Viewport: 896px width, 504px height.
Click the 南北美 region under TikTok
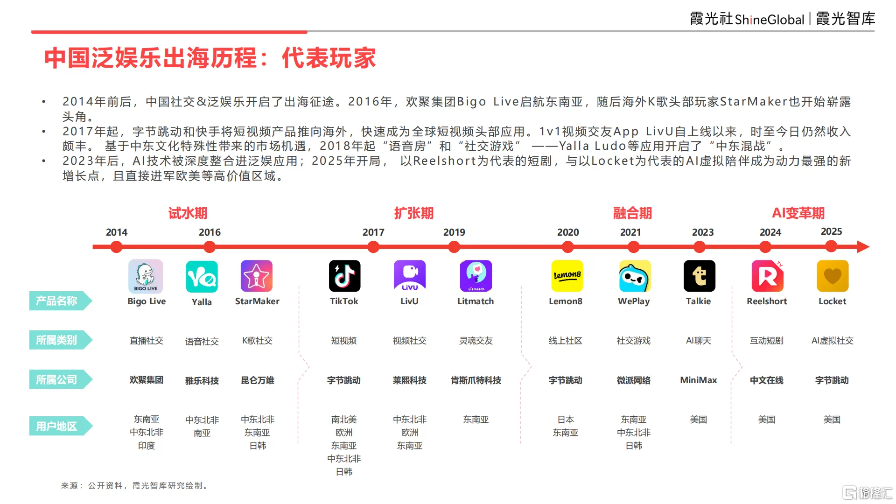click(x=344, y=420)
